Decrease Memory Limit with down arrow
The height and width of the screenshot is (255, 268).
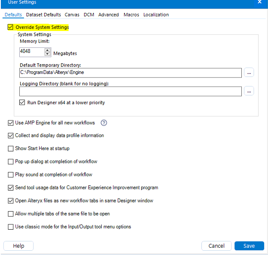[47, 54]
